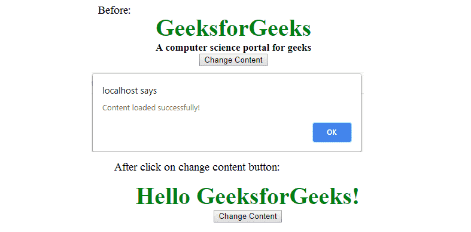This screenshot has height=232, width=471.
Task: Click the word 'After' in the lower caption
Action: pos(124,167)
